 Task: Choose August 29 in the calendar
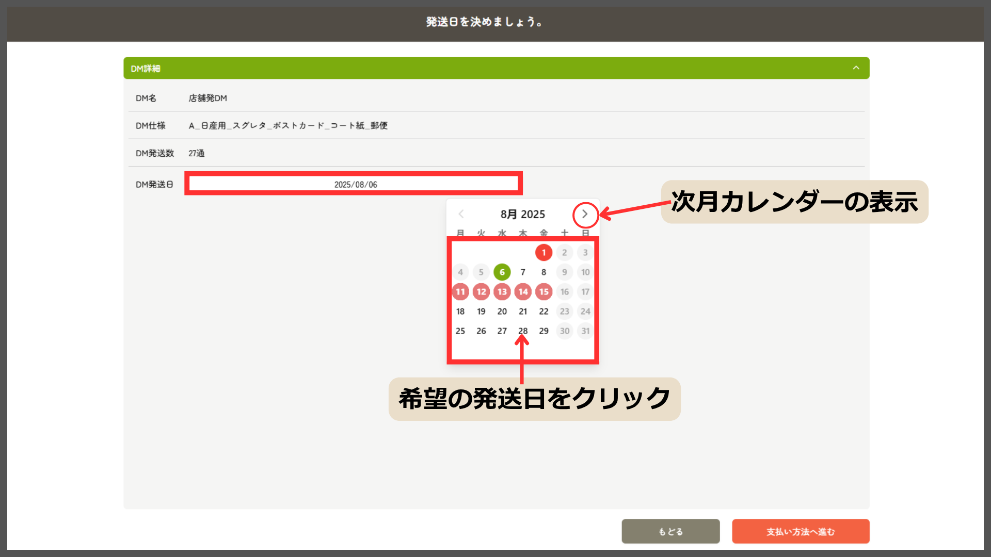(544, 331)
